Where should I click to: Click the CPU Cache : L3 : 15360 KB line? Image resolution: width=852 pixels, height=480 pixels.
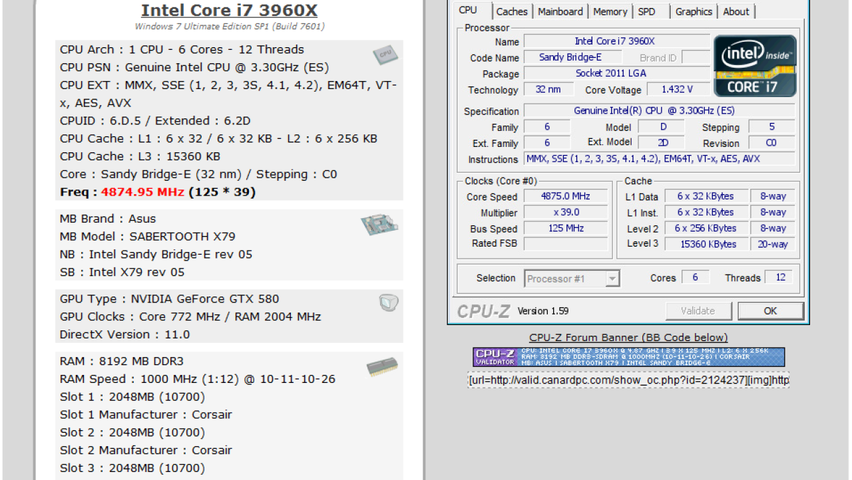140,156
